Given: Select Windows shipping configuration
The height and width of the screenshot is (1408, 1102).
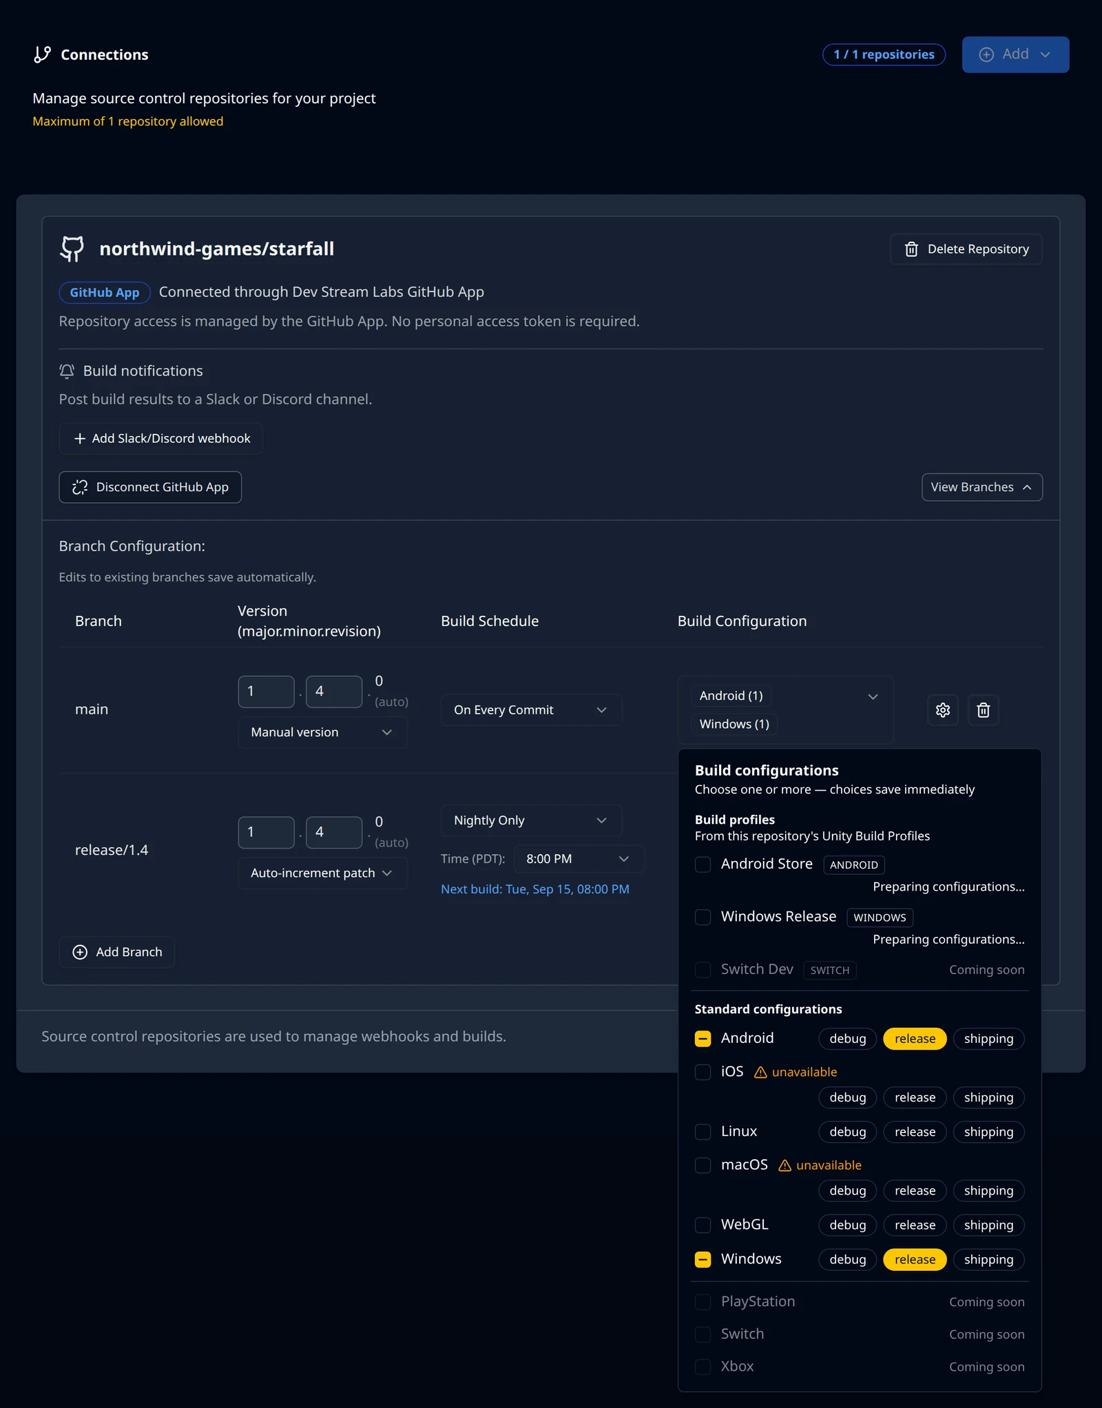Looking at the screenshot, I should click(988, 1259).
